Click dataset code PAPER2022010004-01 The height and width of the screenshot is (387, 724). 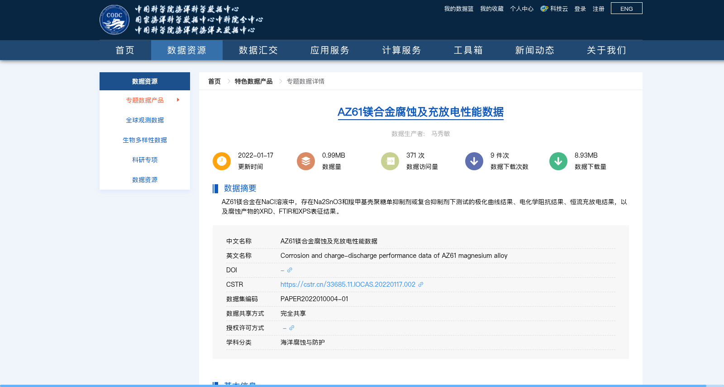click(314, 299)
